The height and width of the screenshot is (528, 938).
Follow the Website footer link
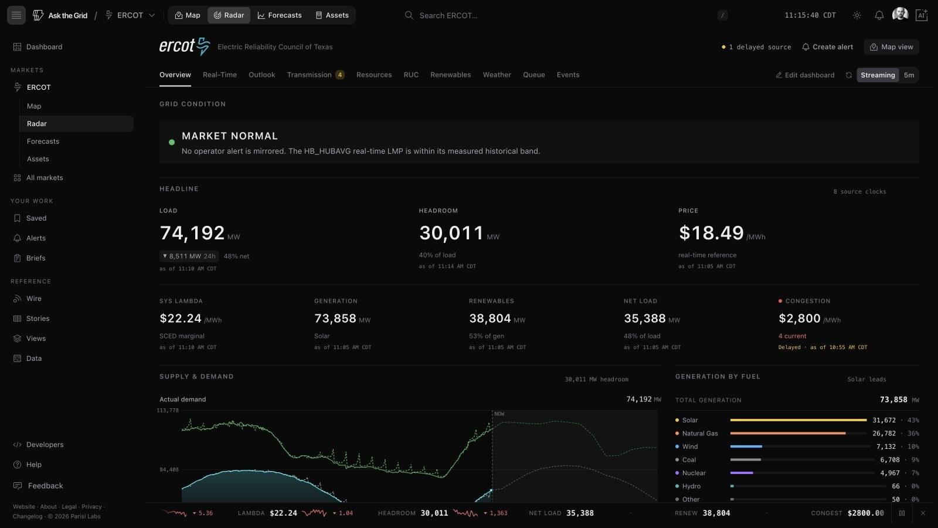tap(24, 507)
